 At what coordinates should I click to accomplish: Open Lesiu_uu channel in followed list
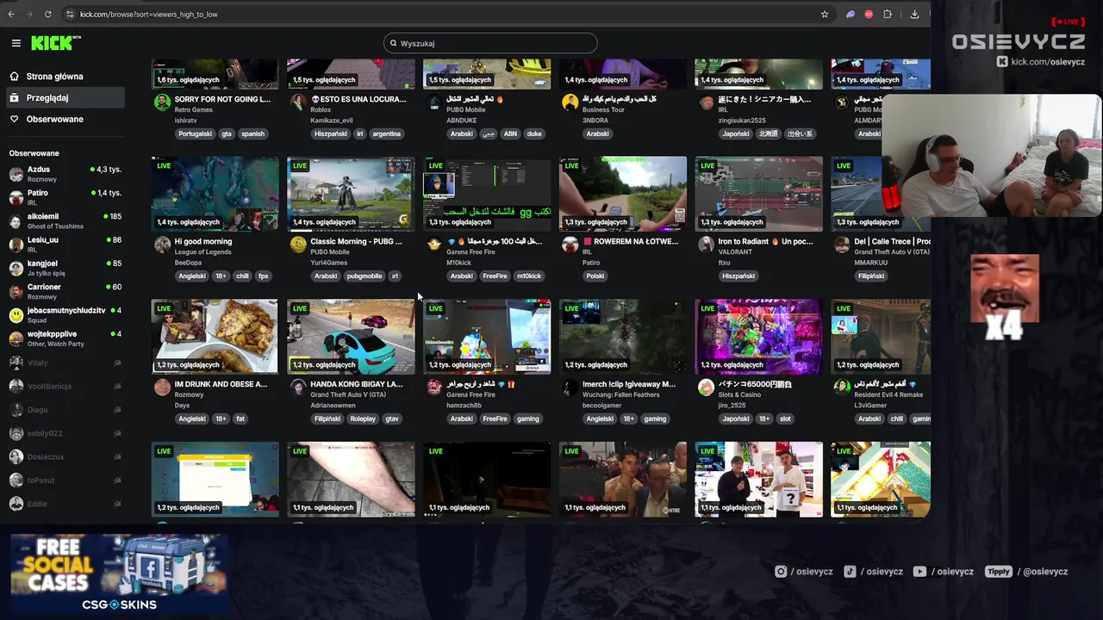64,245
